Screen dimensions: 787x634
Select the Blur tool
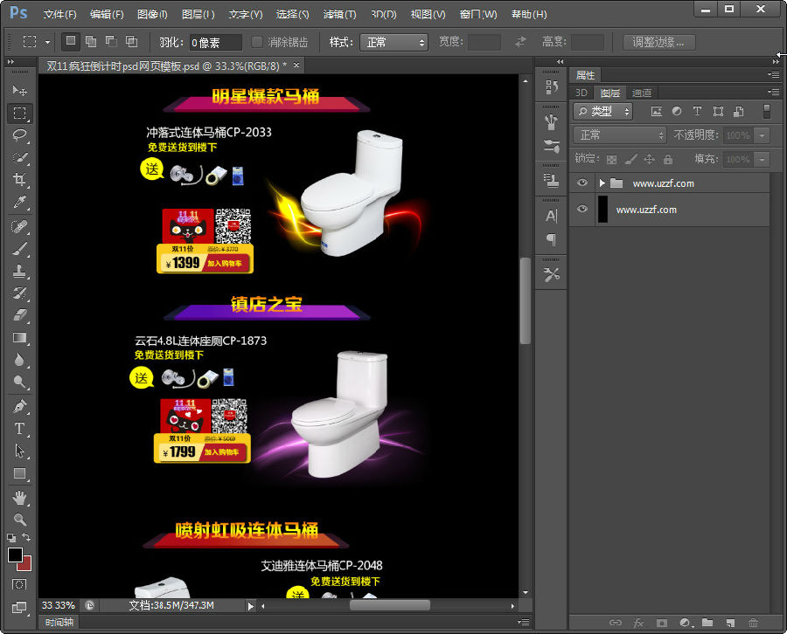[x=19, y=360]
